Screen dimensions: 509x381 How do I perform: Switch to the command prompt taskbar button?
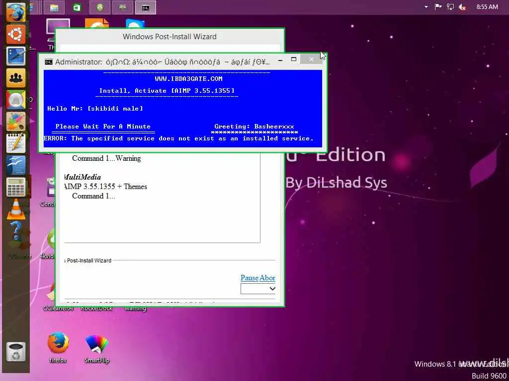pyautogui.click(x=146, y=7)
